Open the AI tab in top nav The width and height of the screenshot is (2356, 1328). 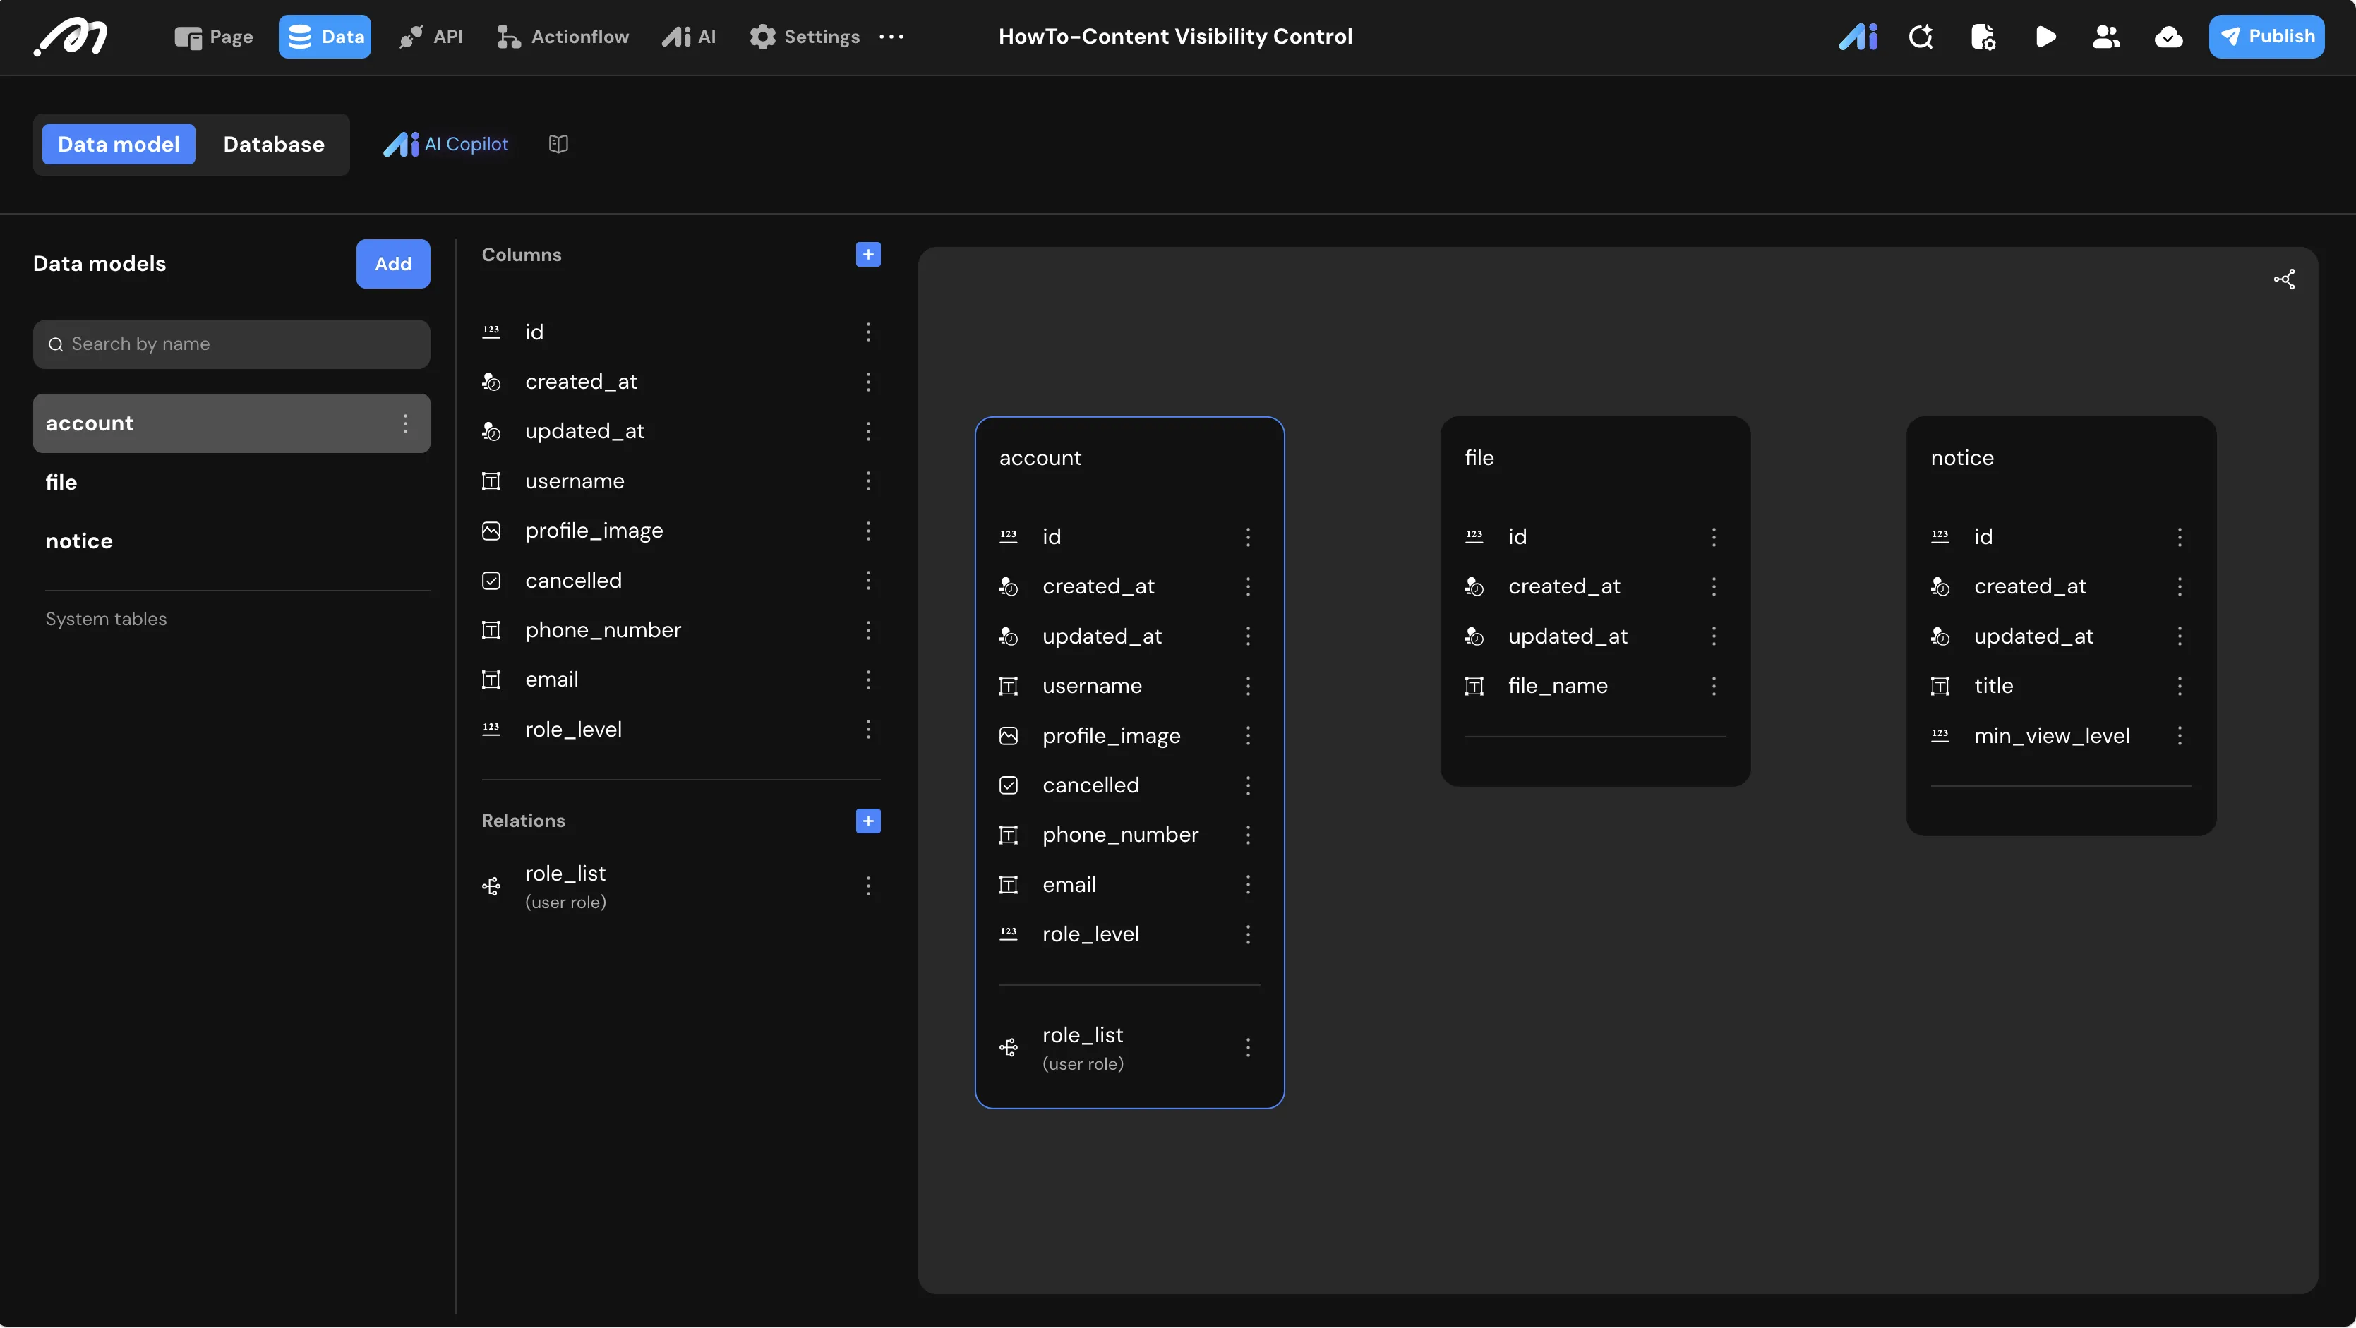coord(690,37)
